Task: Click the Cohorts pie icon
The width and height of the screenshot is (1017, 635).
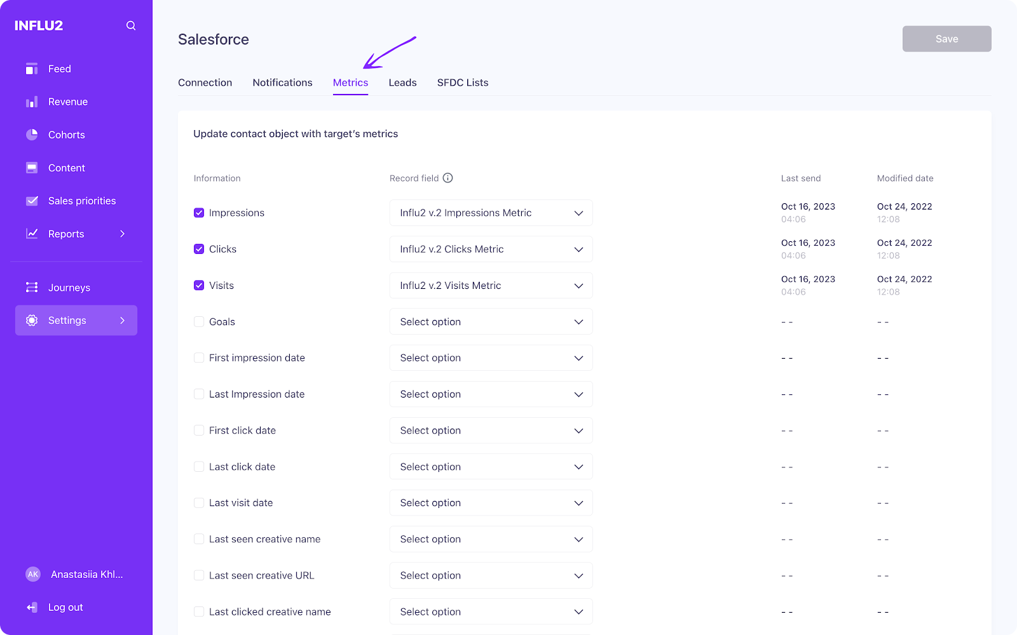Action: (x=32, y=135)
